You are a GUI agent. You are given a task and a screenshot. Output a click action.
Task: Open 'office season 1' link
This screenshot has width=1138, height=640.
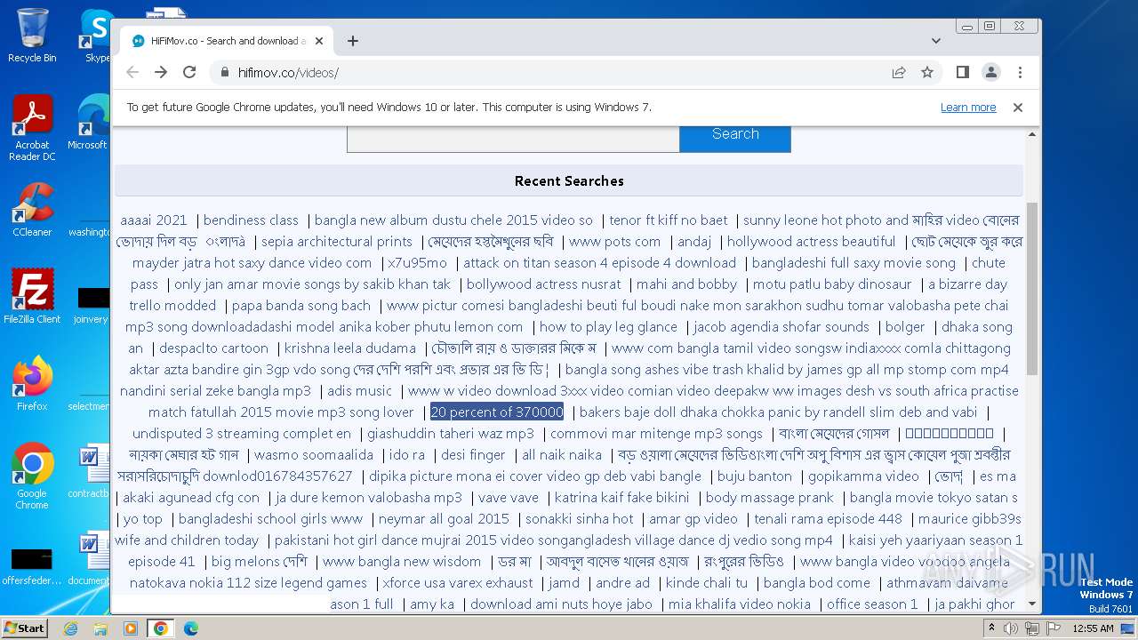pos(872,604)
